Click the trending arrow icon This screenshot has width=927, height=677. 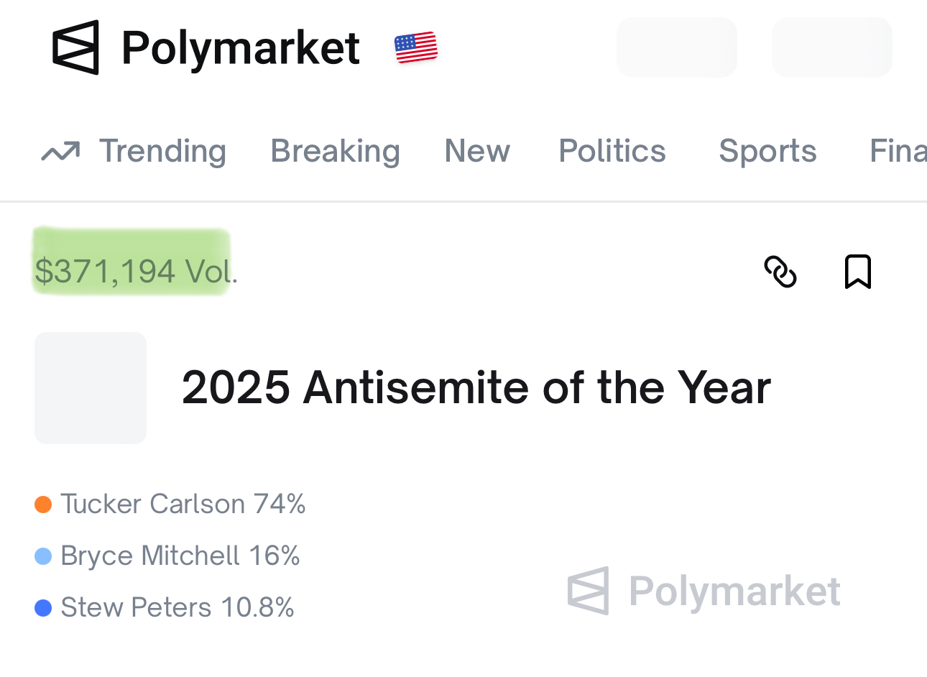point(60,152)
